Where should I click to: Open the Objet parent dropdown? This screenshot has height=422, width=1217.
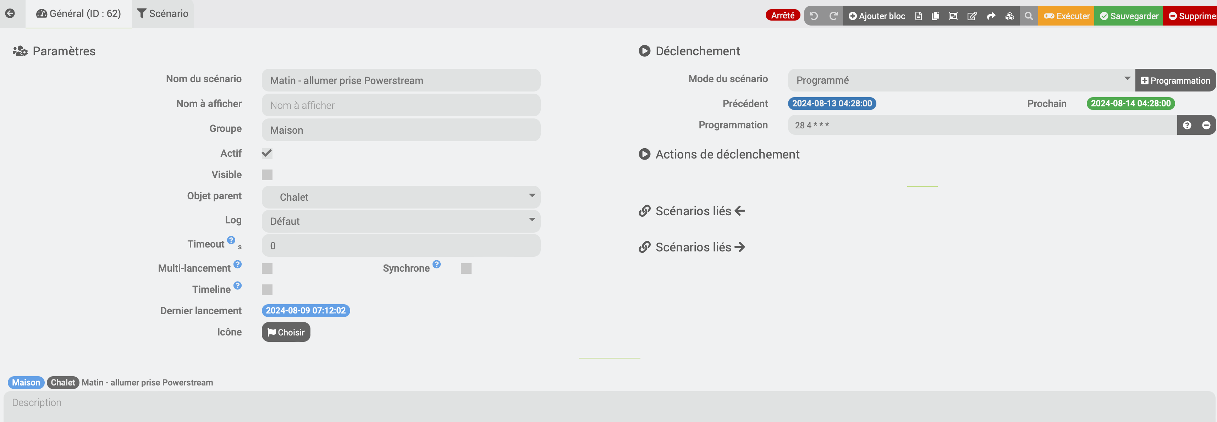[x=401, y=197]
